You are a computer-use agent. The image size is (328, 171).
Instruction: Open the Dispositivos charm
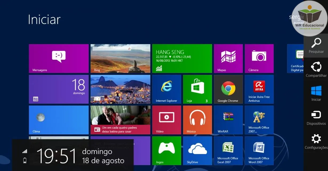click(316, 118)
